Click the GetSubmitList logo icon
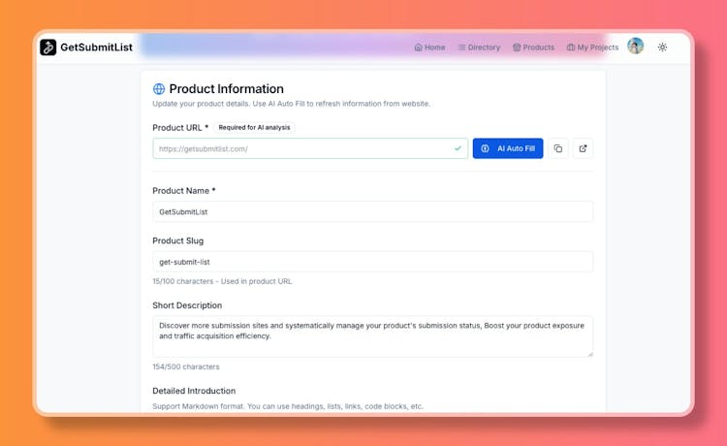 (x=48, y=47)
